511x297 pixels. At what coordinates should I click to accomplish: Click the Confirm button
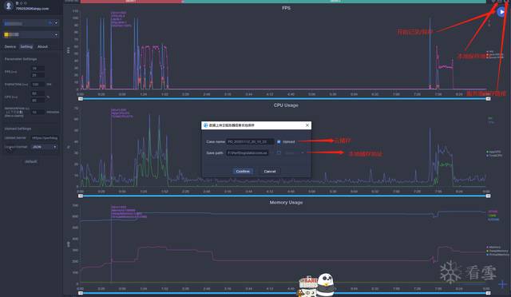point(243,171)
